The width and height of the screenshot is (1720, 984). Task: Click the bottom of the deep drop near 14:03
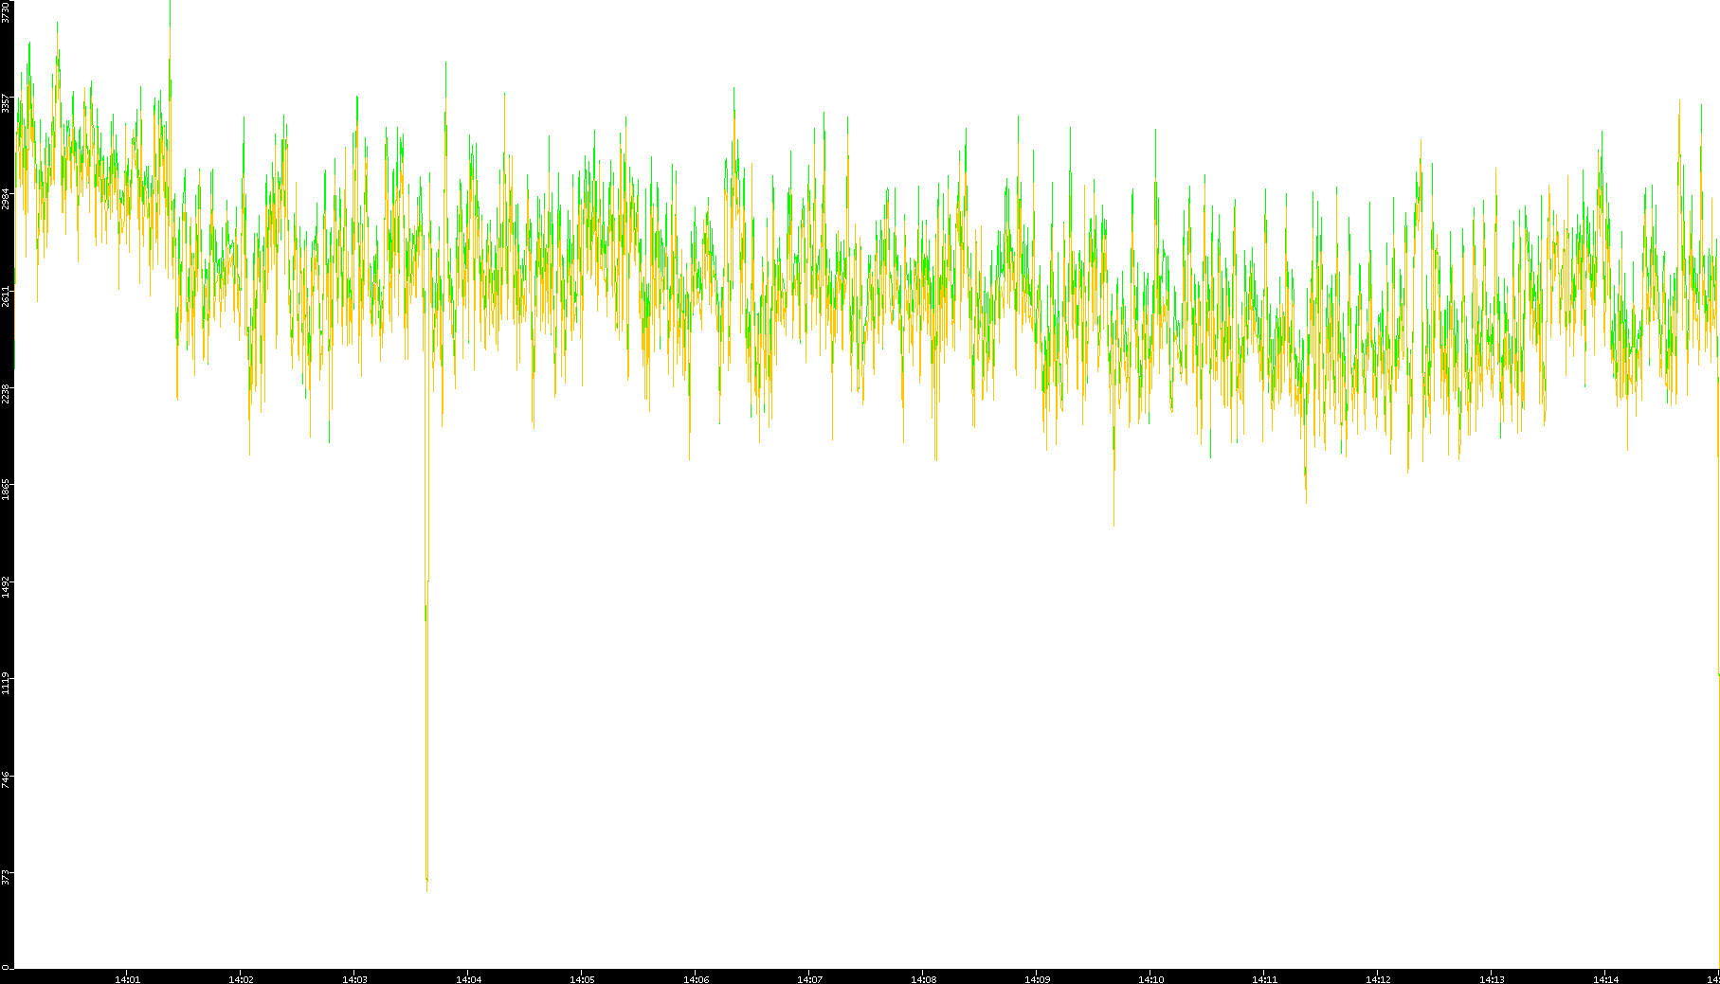[426, 886]
